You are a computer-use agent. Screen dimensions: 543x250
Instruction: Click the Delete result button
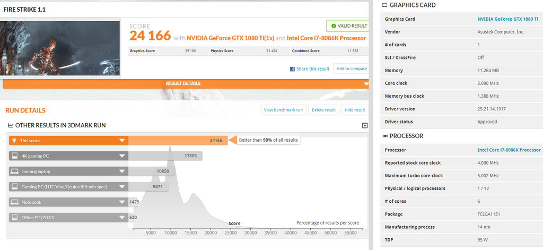click(x=323, y=110)
